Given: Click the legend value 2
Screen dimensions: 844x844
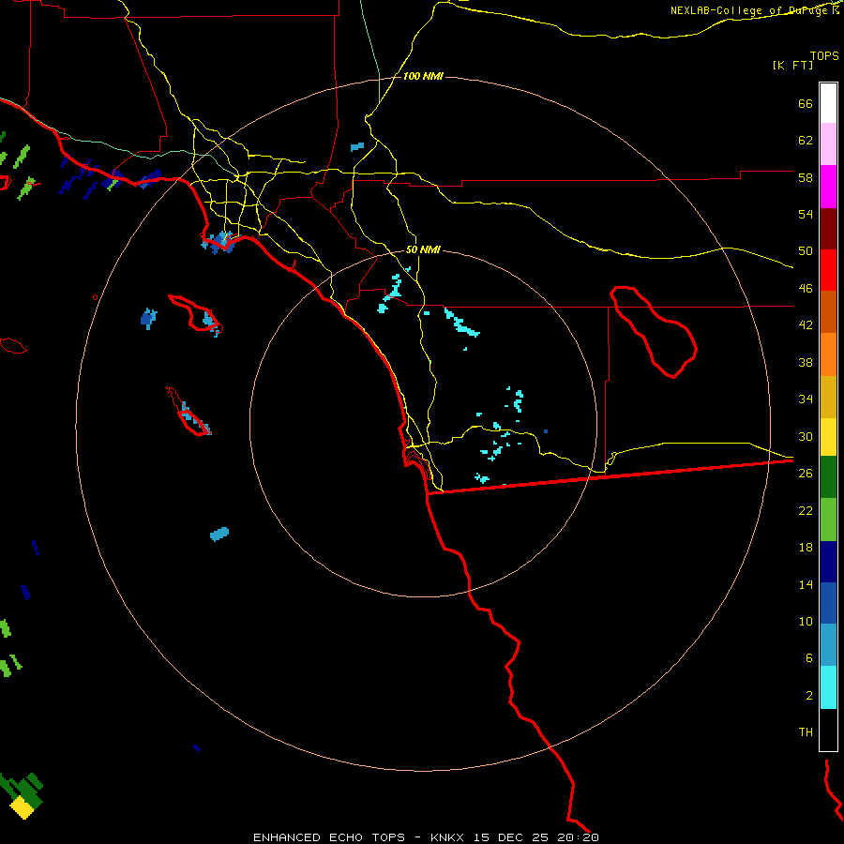Looking at the screenshot, I should [x=809, y=696].
